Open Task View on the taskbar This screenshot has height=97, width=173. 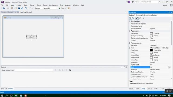[11, 95]
